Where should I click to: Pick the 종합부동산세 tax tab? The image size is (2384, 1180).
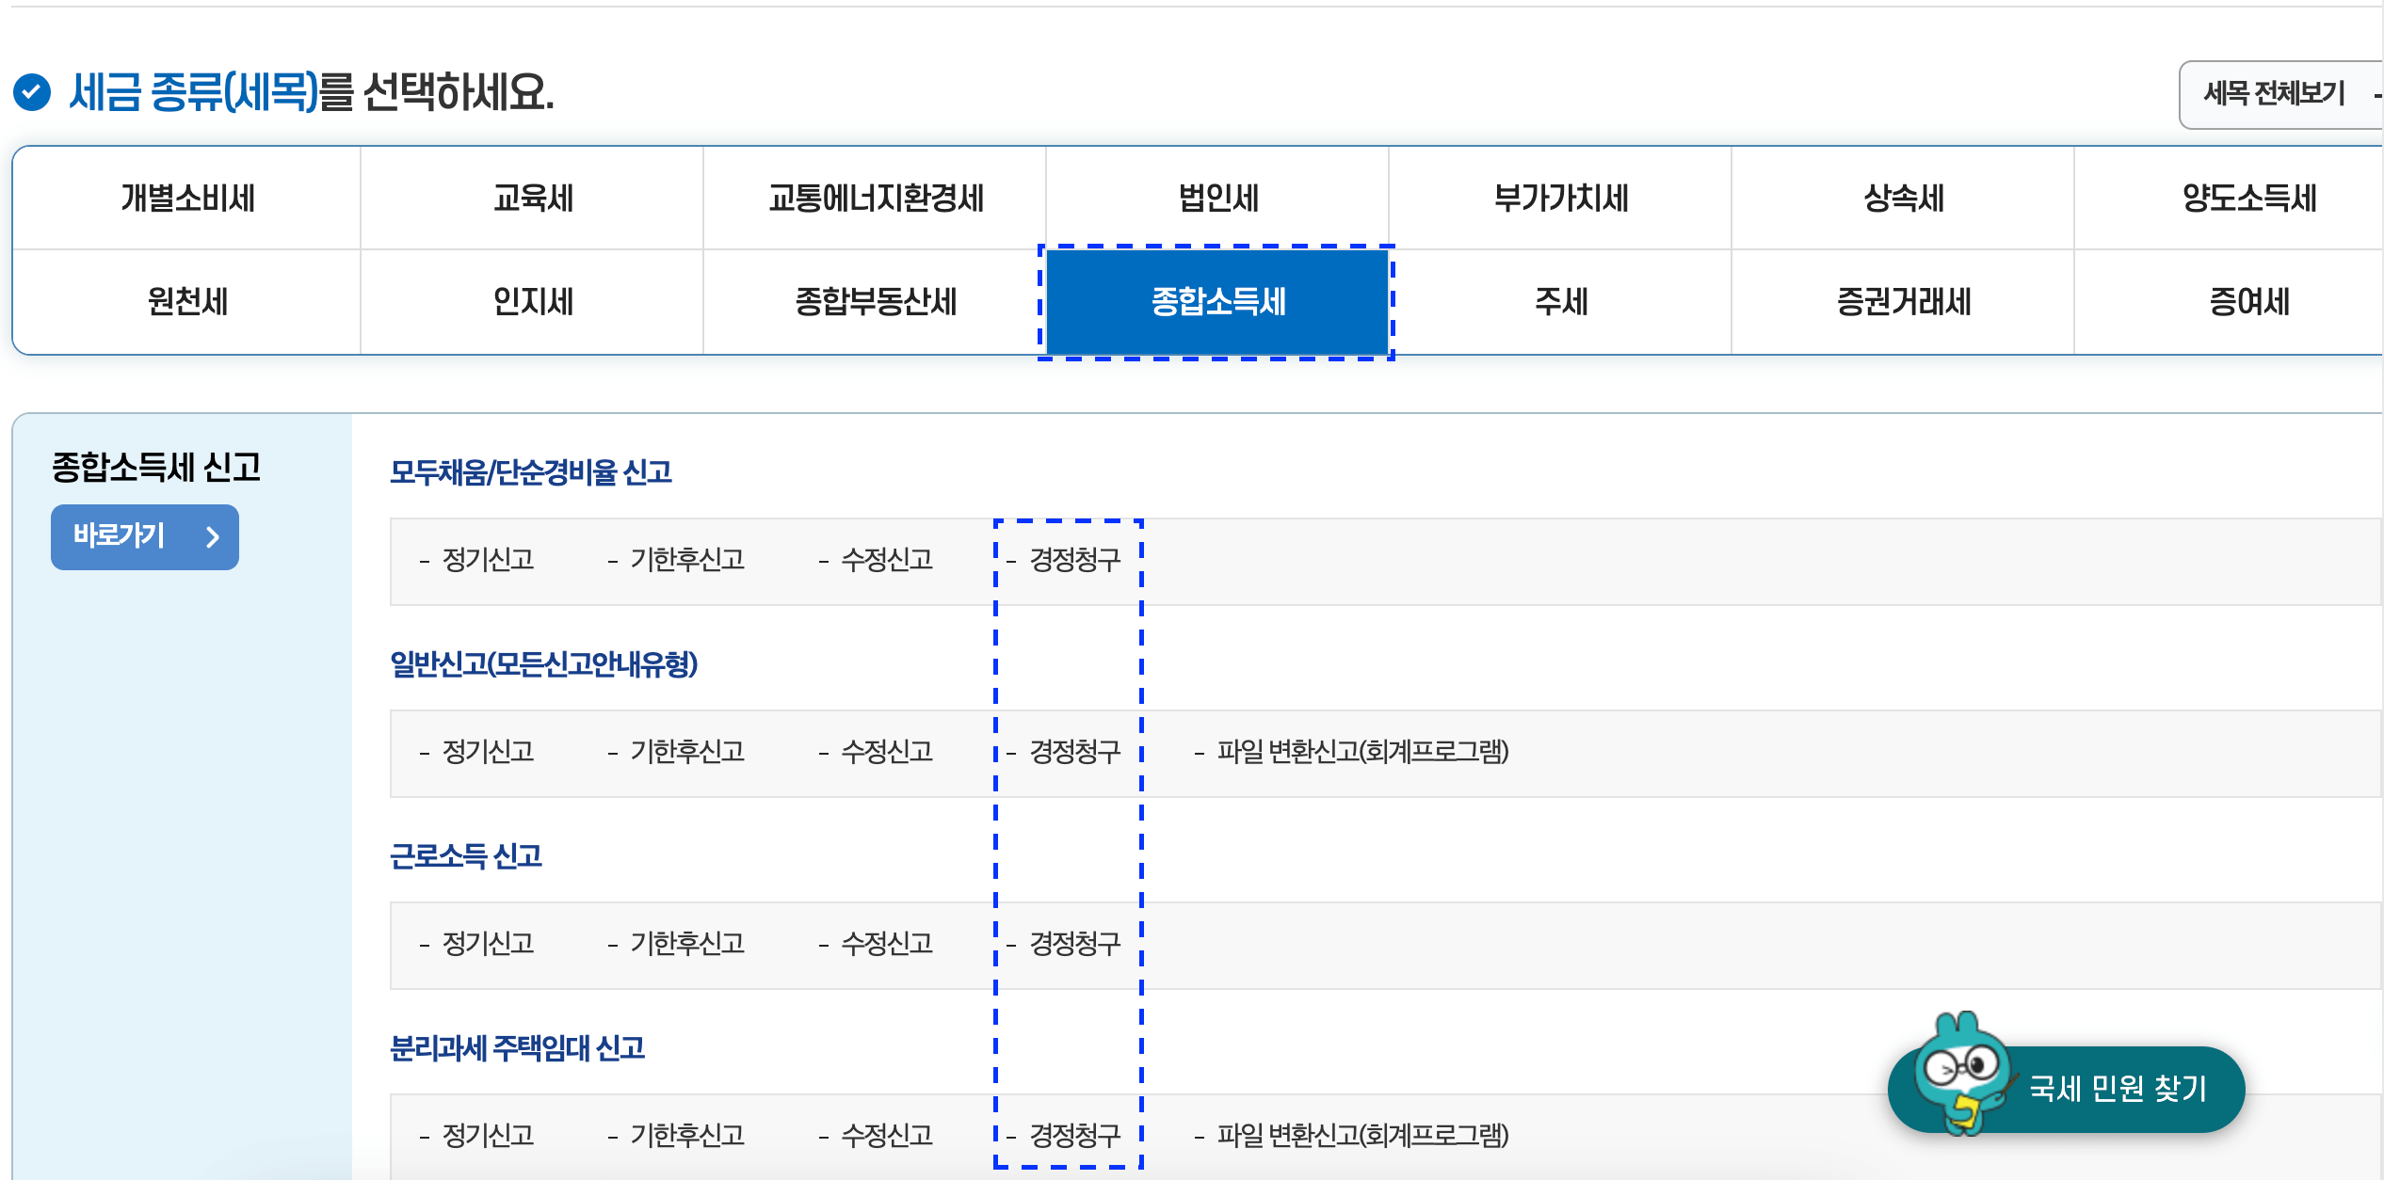(x=875, y=302)
